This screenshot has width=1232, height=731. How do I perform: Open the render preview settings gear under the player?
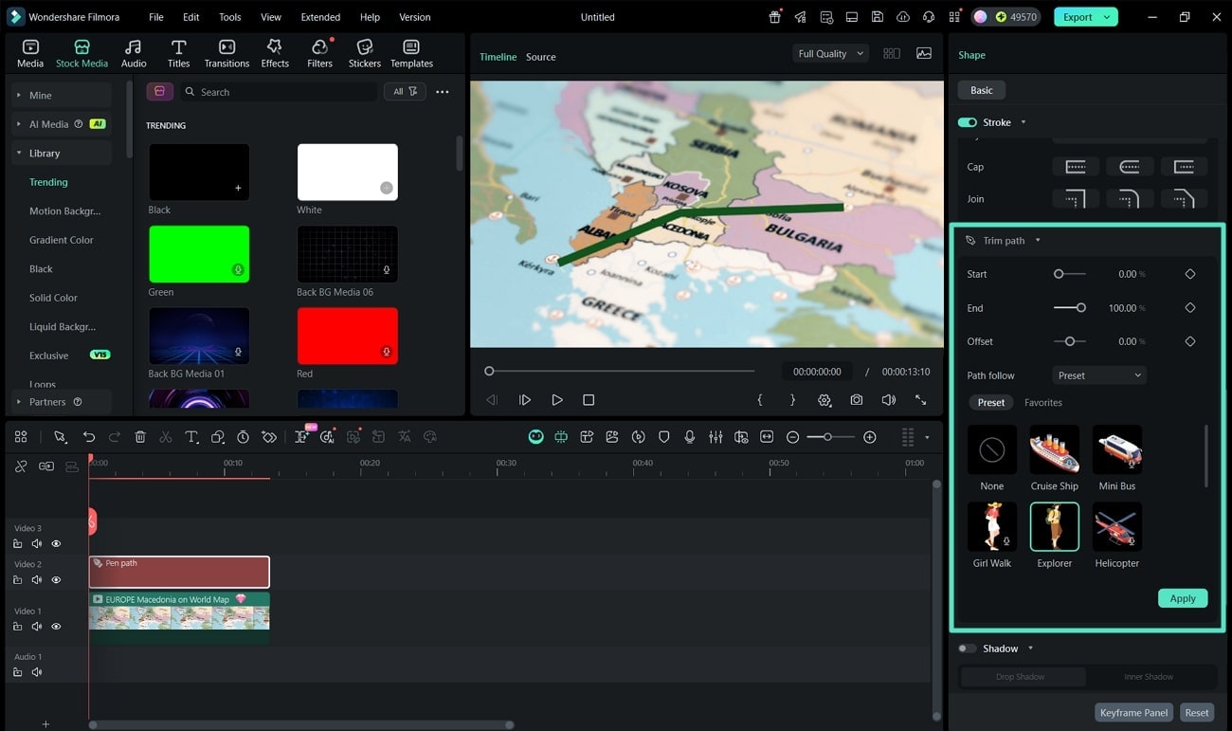click(x=824, y=400)
